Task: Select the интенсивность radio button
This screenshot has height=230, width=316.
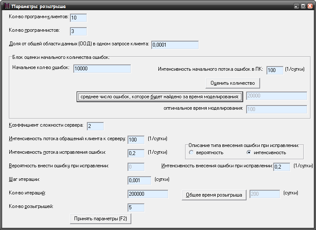Action: tap(249, 152)
